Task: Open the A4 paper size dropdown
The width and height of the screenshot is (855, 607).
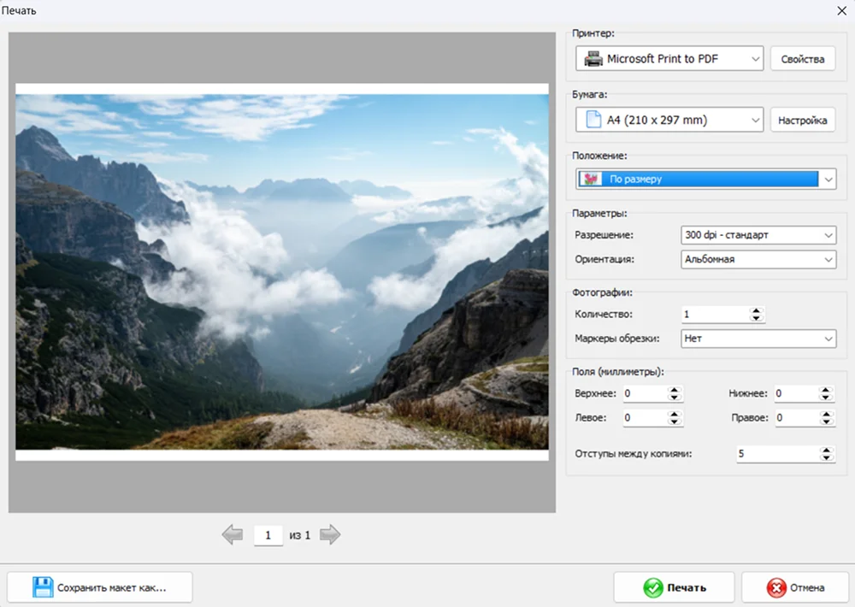Action: pos(669,120)
